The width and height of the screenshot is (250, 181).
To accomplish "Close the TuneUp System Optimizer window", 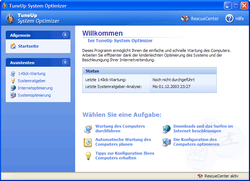I will (x=244, y=6).
